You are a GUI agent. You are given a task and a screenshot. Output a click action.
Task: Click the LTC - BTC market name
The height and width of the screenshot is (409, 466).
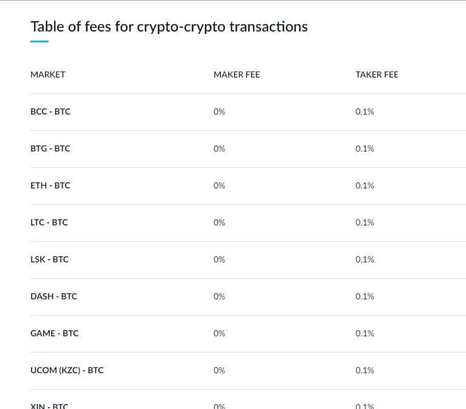tap(49, 222)
